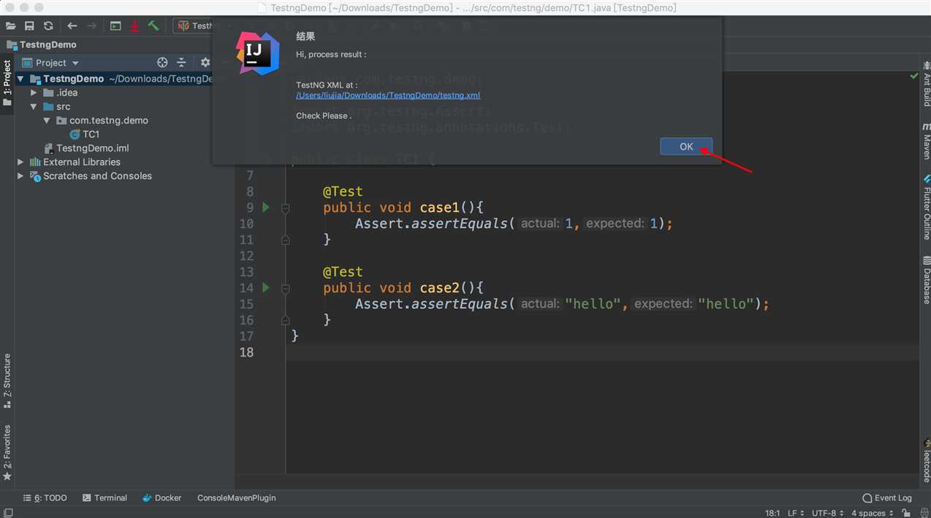This screenshot has width=931, height=518.
Task: Expand Scratches and Consoles node
Action: [x=20, y=176]
